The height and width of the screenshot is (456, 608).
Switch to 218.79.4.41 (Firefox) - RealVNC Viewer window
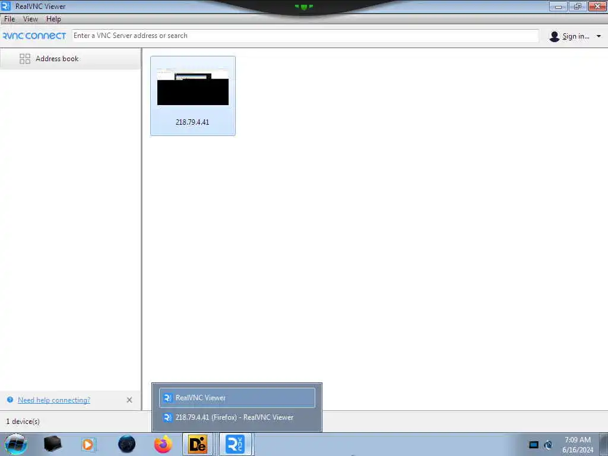point(237,417)
